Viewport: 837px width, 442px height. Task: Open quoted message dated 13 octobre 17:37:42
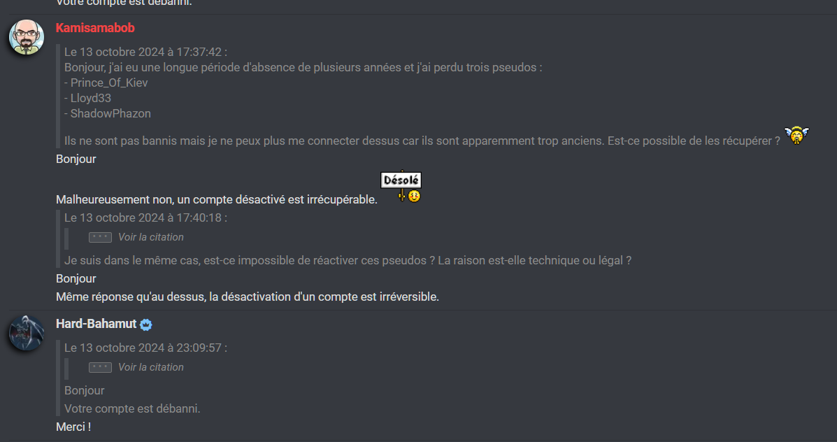point(145,52)
